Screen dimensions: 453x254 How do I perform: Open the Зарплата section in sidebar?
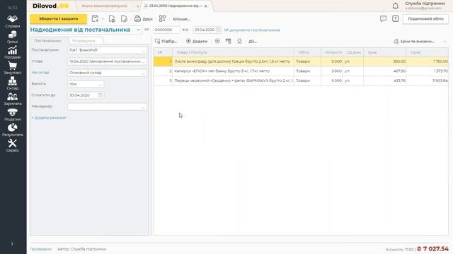[x=13, y=99]
